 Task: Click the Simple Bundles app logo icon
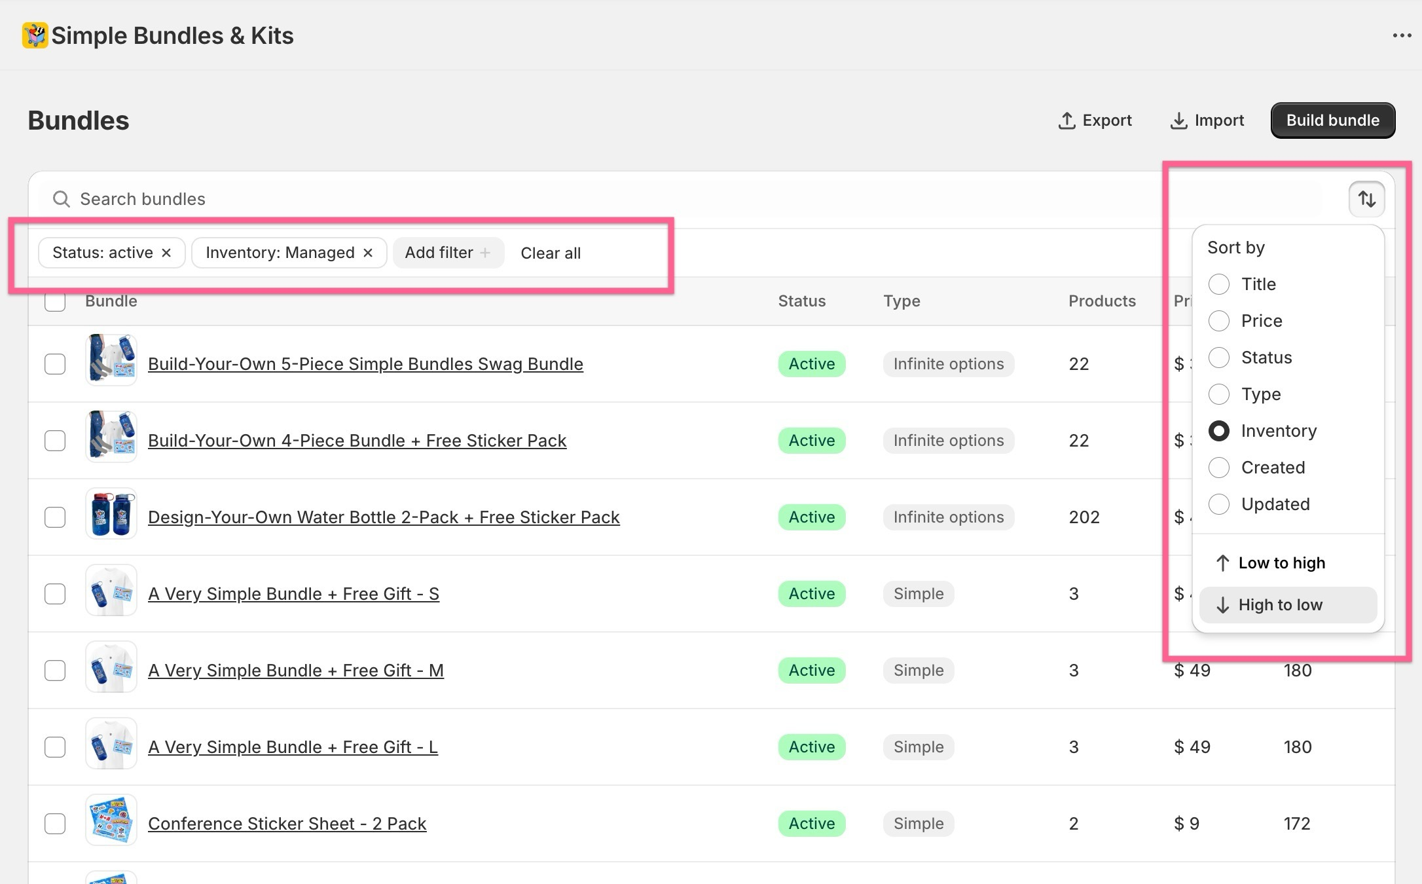pyautogui.click(x=35, y=35)
